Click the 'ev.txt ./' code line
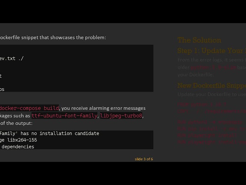The height and width of the screenshot is (185, 246). pos(12,58)
